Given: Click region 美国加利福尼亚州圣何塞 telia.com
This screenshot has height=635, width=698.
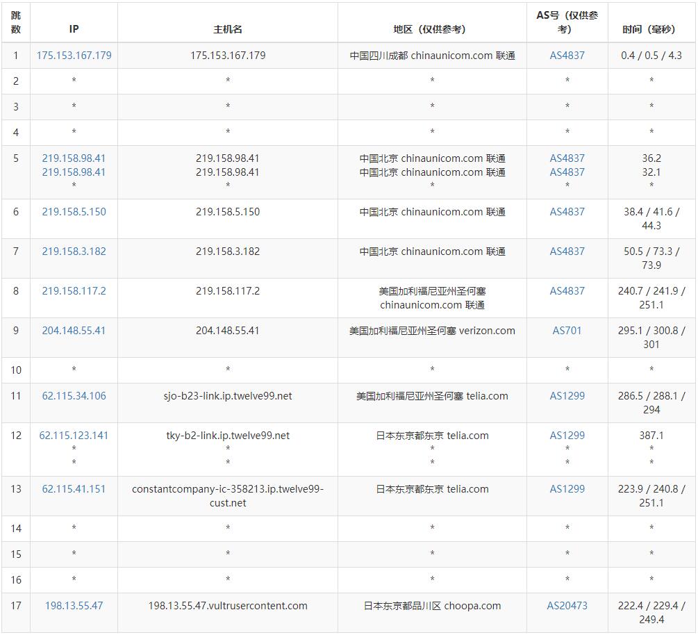Looking at the screenshot, I should pyautogui.click(x=432, y=396).
